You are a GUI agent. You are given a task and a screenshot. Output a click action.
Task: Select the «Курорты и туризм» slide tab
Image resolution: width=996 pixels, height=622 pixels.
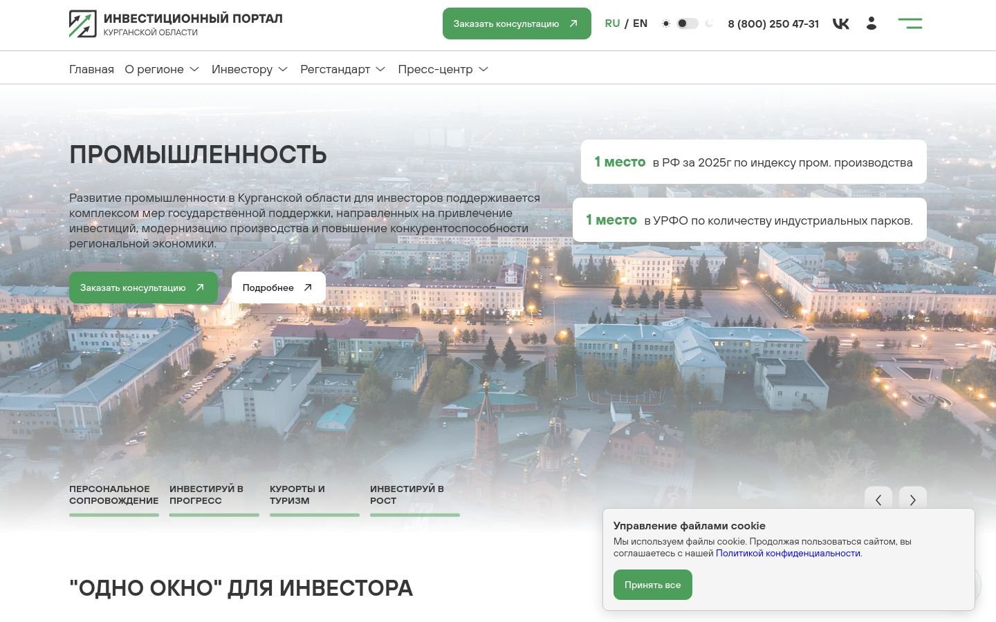point(315,500)
